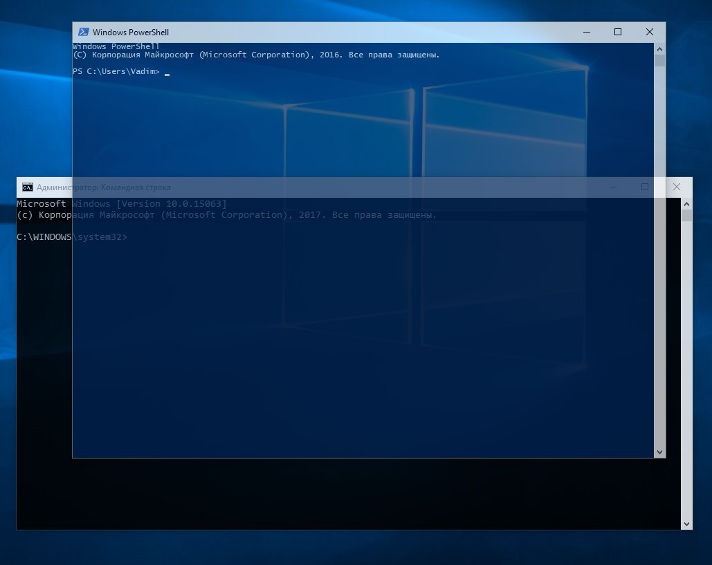Click the 'Windows PowerShell' title bar text

coord(131,33)
